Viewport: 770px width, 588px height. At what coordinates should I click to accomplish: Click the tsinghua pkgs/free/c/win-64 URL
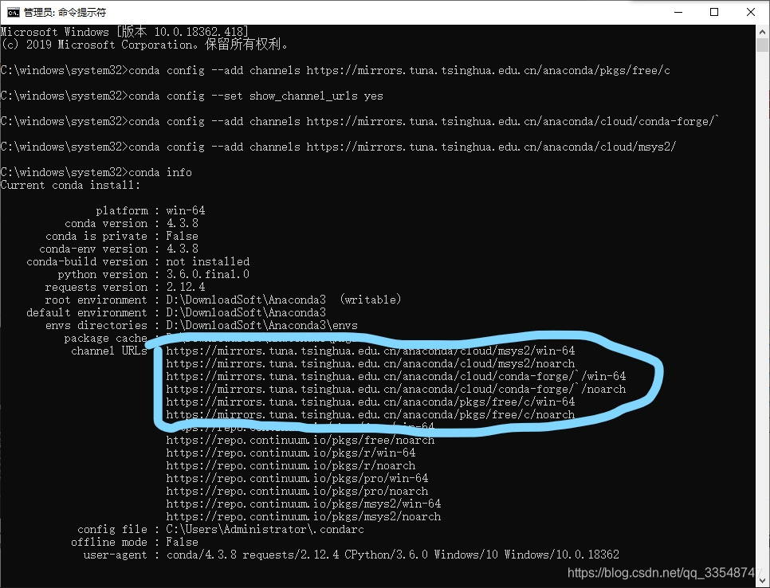[x=371, y=402]
